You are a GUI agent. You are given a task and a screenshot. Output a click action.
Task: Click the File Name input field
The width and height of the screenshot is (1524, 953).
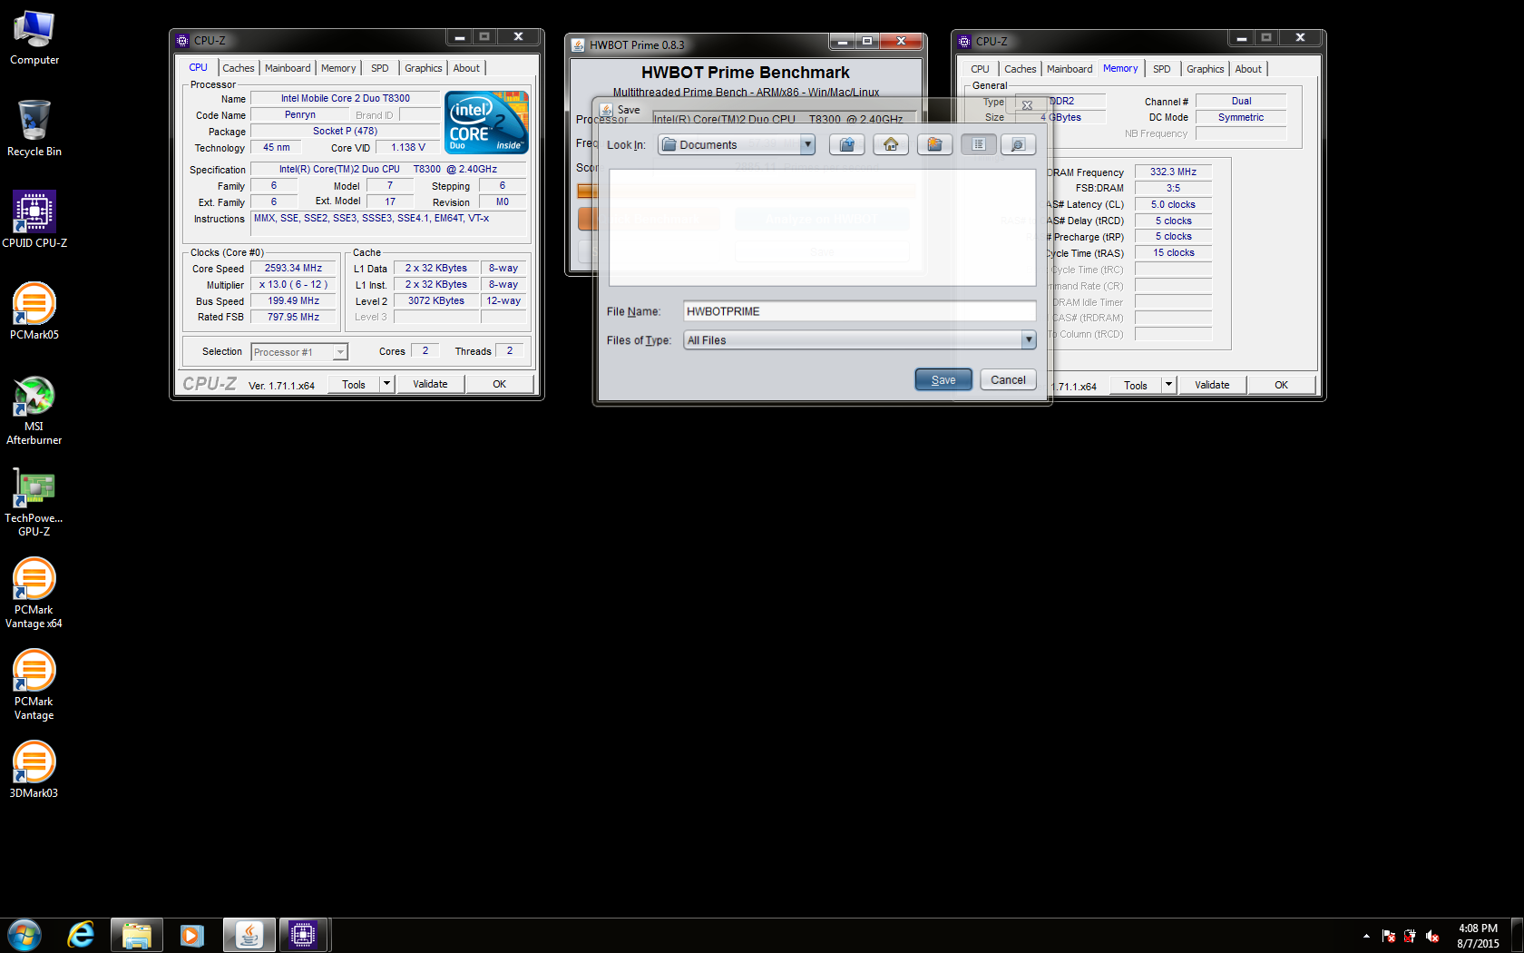pyautogui.click(x=859, y=311)
